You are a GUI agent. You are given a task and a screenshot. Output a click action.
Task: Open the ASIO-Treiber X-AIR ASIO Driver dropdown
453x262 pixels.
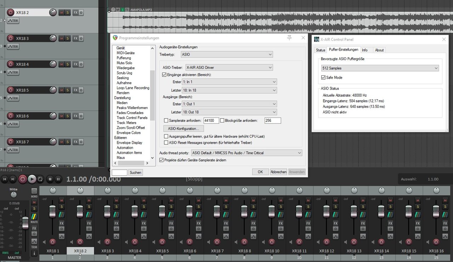tap(229, 67)
